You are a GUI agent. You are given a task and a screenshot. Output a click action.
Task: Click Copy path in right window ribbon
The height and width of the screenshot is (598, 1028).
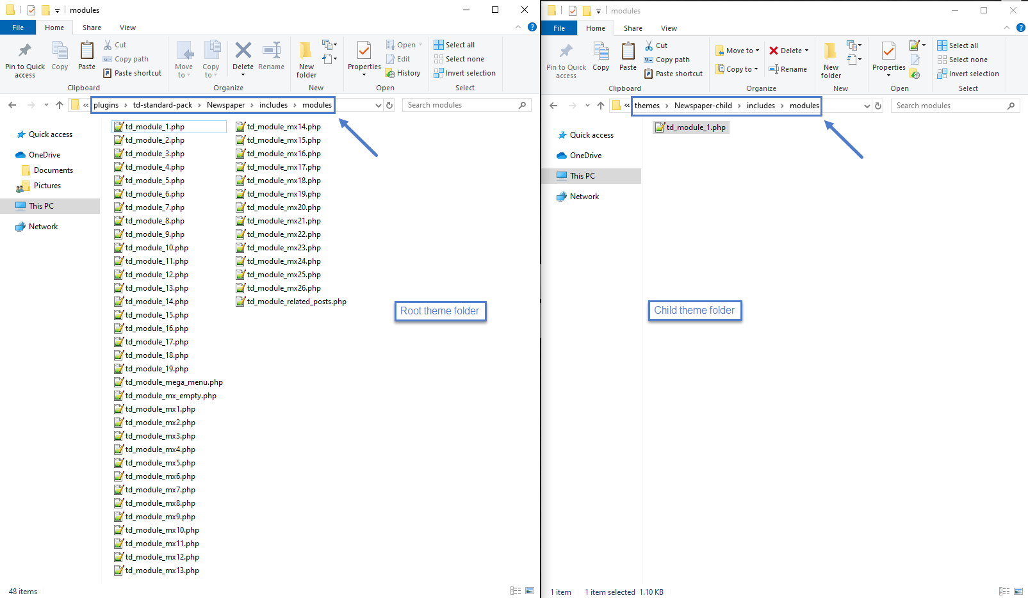coord(667,60)
